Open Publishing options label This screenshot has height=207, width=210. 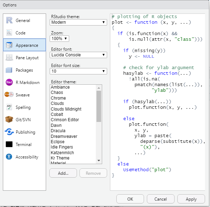(x=26, y=132)
